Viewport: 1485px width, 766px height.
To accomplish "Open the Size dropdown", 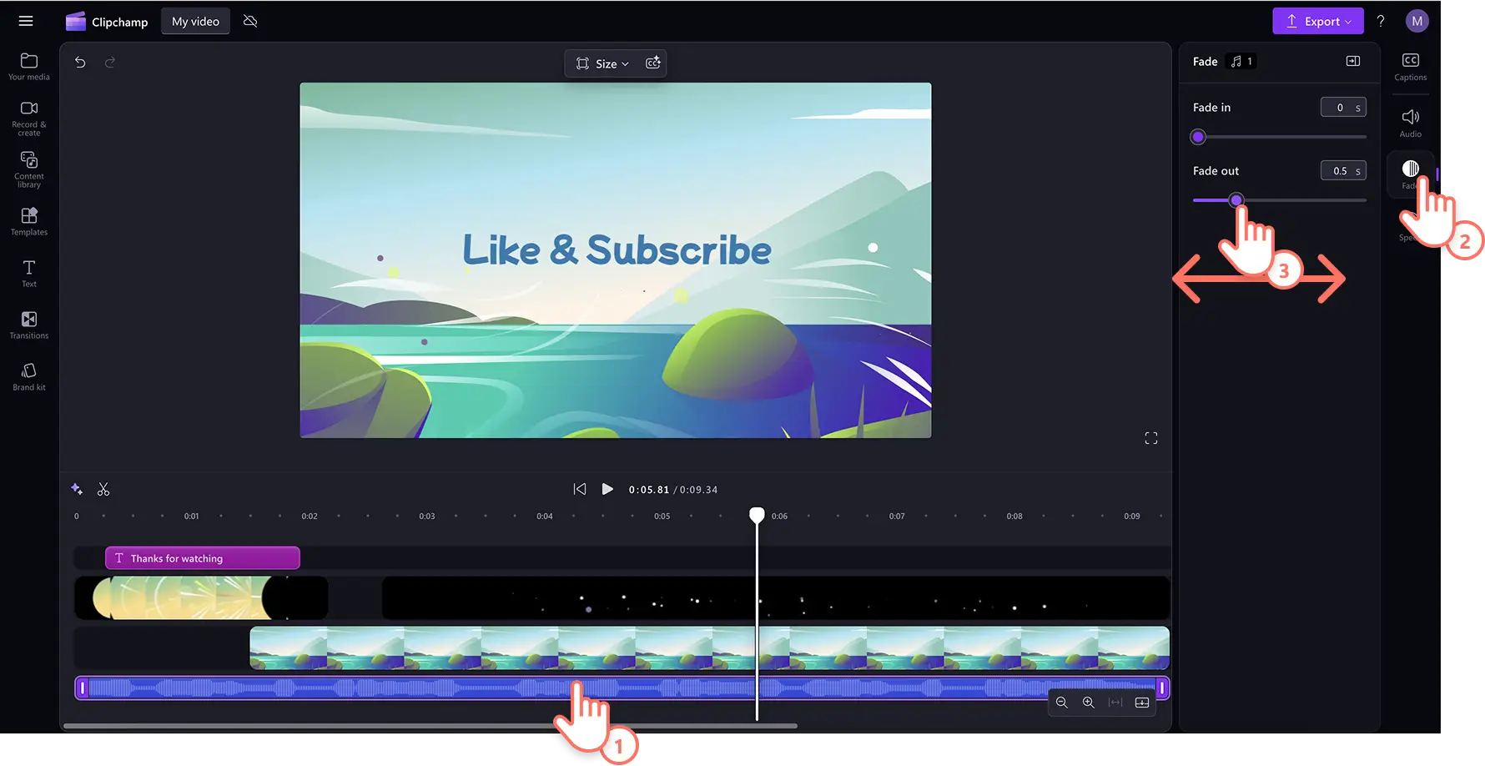I will (x=602, y=63).
